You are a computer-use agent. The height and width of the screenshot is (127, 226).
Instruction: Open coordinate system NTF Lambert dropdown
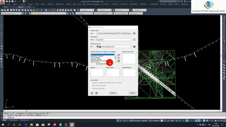point(139,121)
